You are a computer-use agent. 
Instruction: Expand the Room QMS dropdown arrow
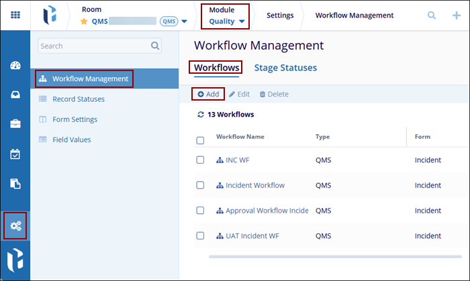[x=184, y=21]
